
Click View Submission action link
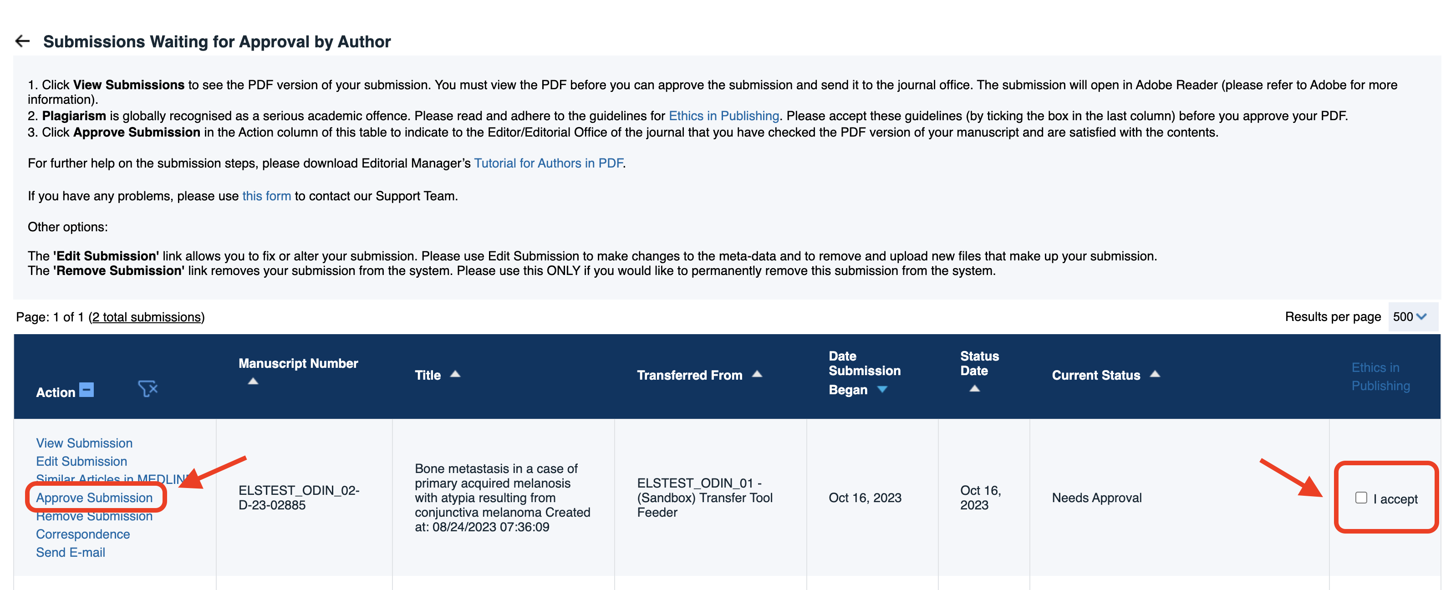(84, 443)
